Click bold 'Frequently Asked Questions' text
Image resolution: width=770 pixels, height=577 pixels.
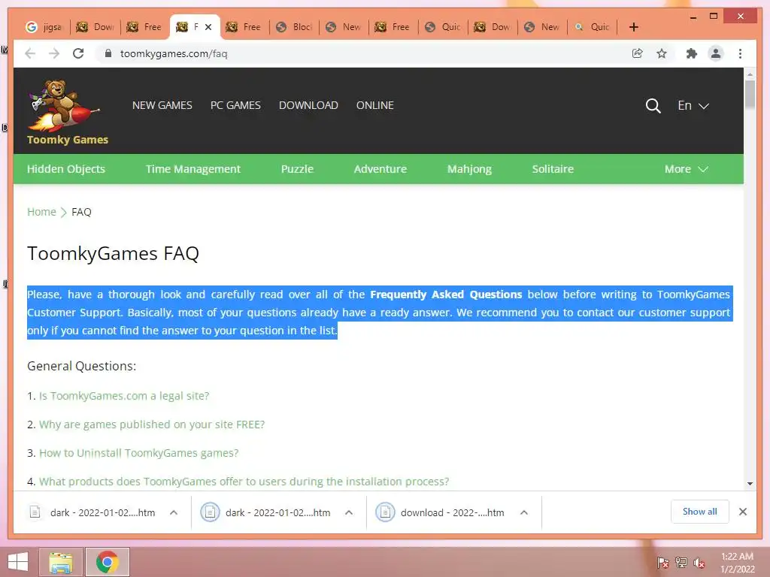click(446, 295)
